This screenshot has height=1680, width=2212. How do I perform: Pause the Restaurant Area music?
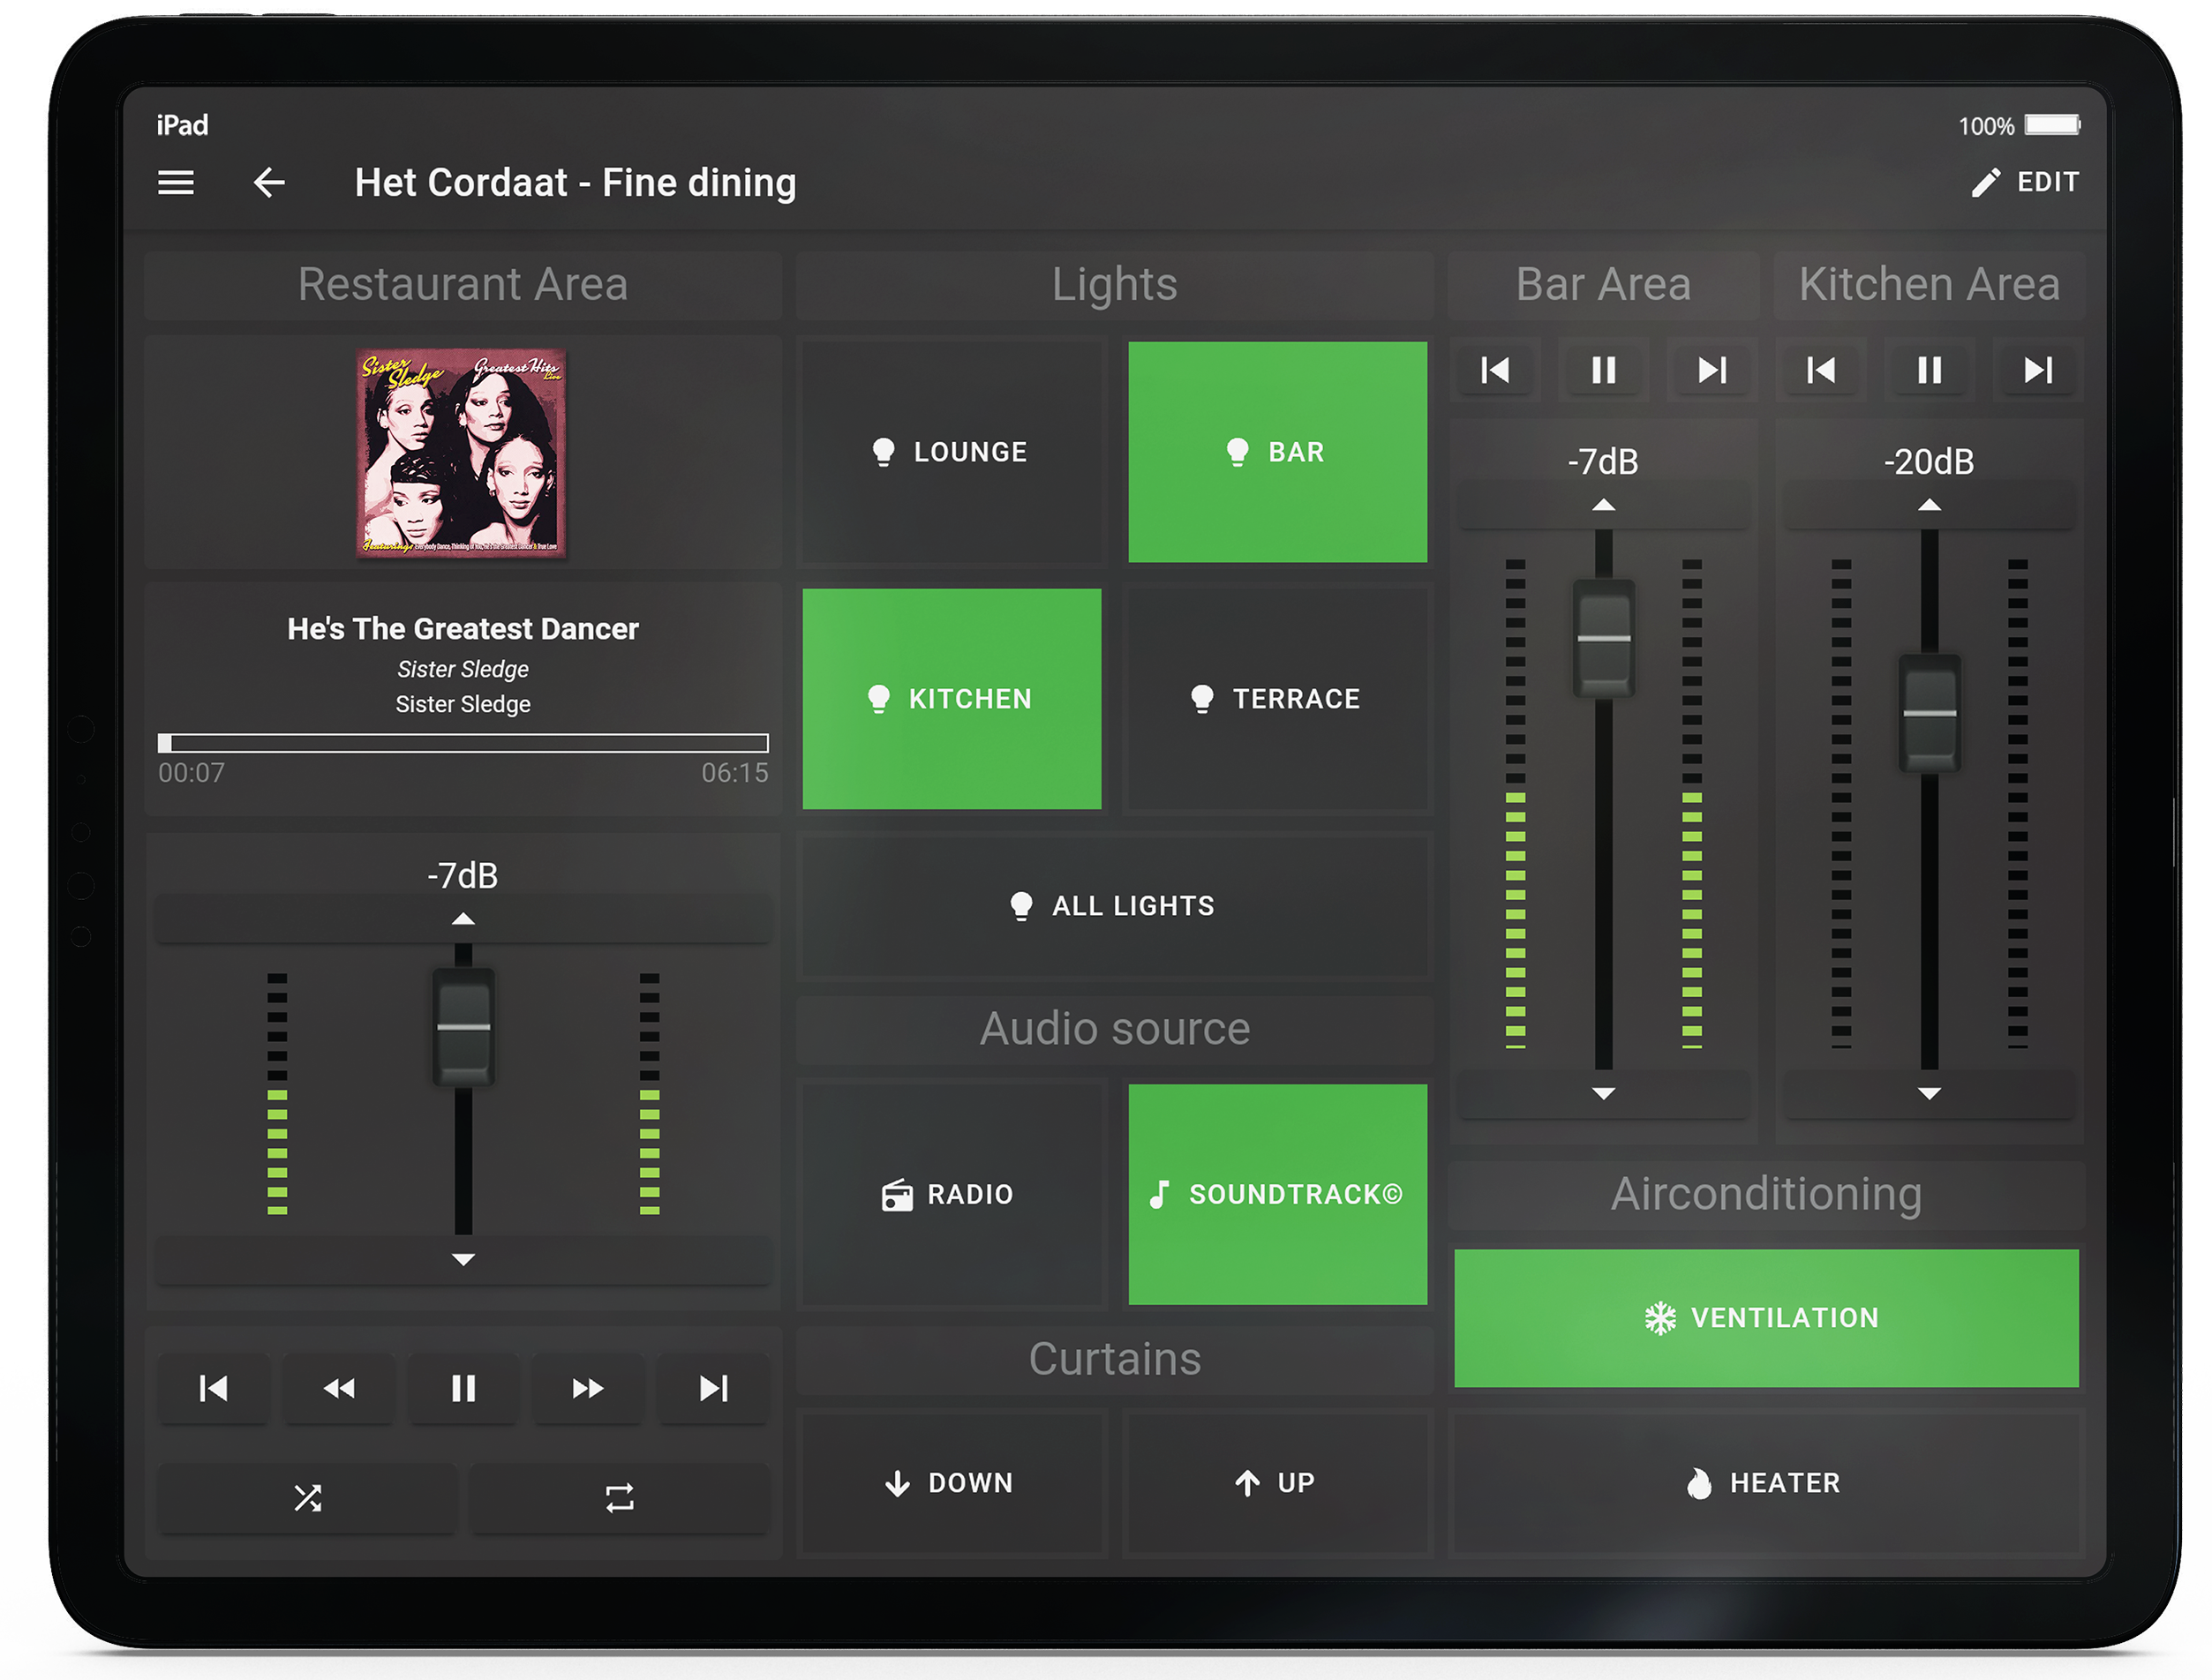coord(463,1388)
